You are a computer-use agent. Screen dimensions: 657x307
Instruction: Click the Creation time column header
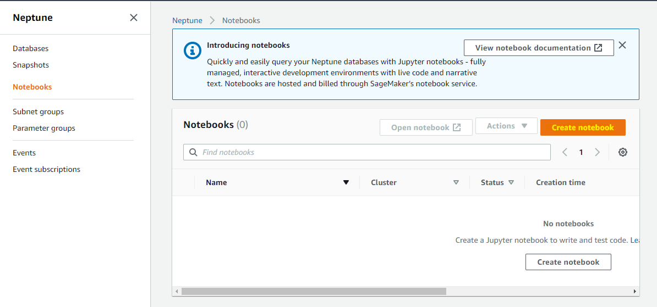pos(561,182)
